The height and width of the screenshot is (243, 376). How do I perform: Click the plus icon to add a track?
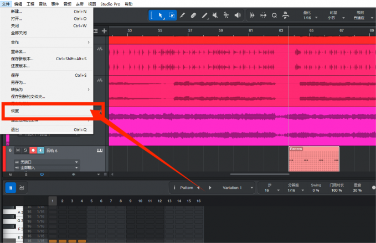104,31
